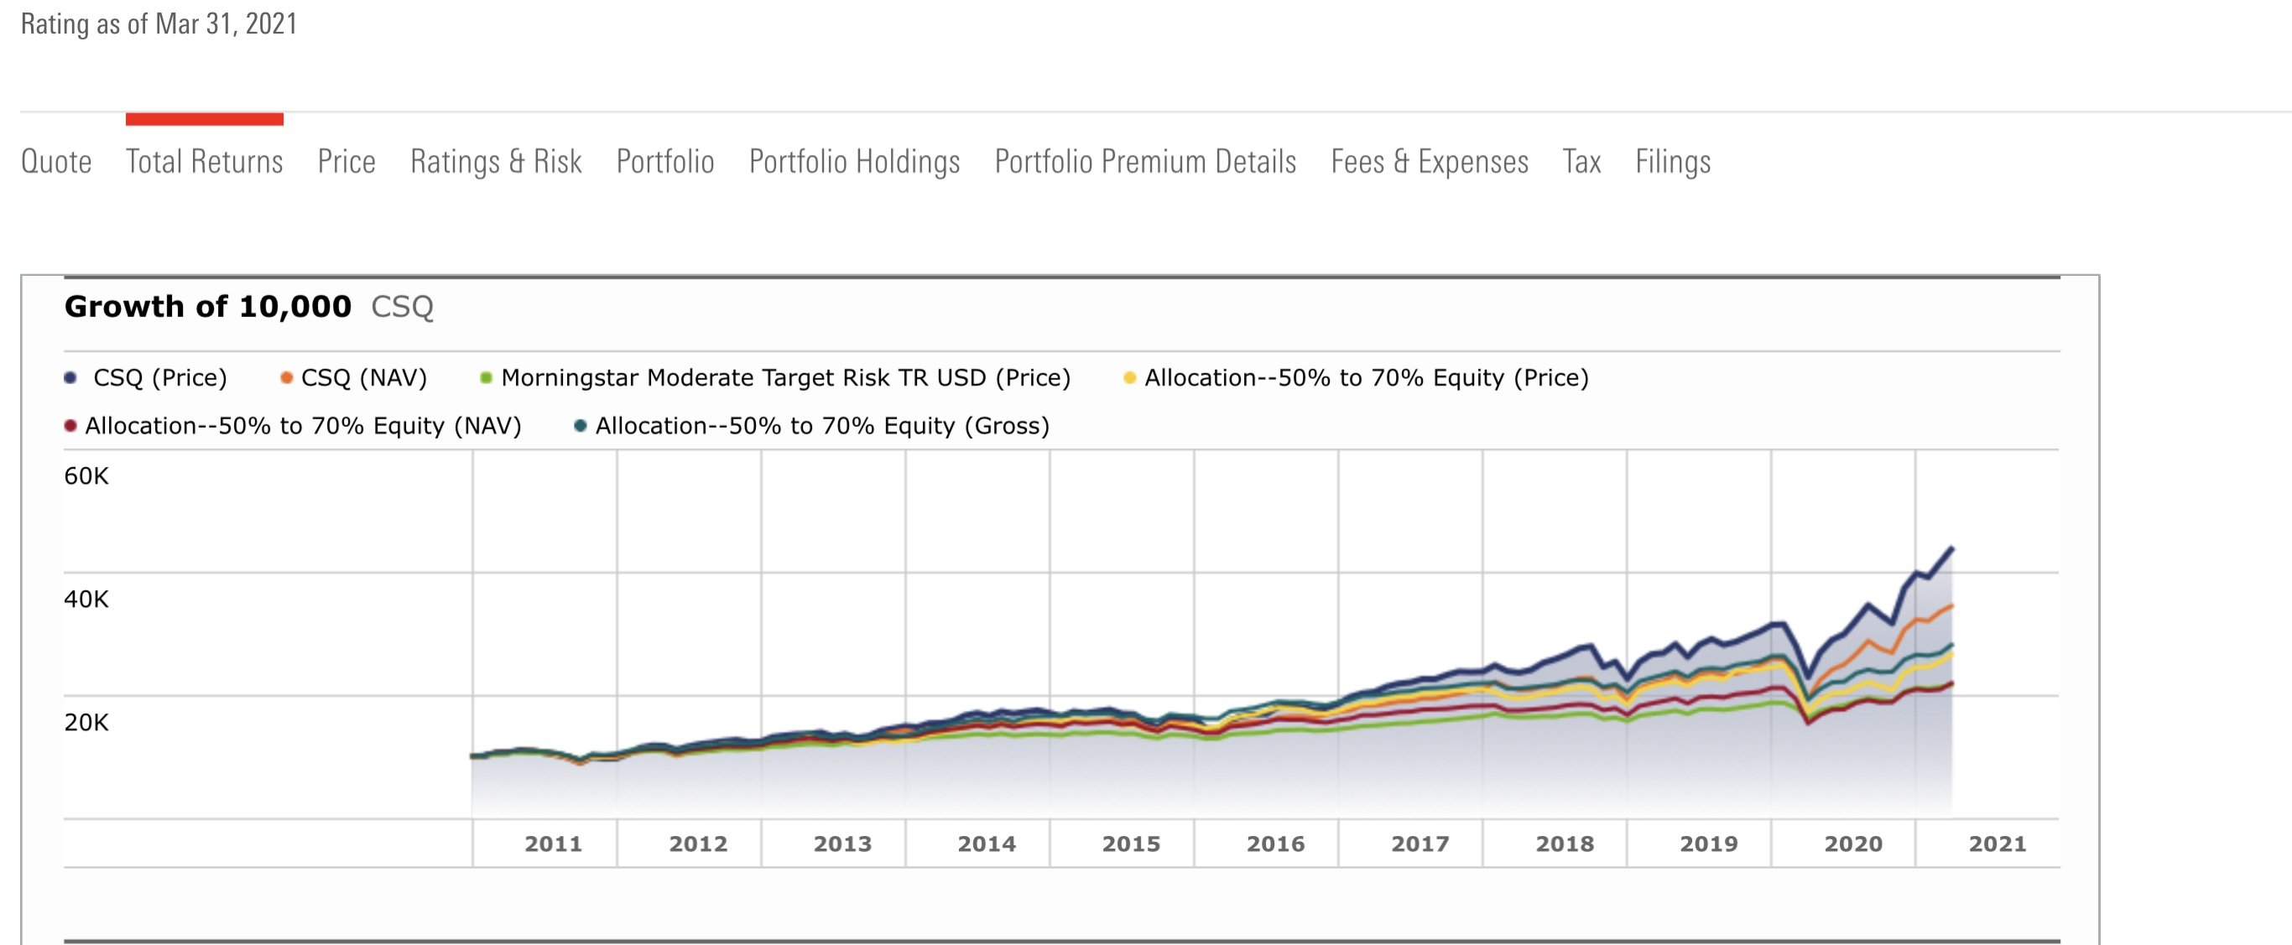This screenshot has width=2292, height=945.
Task: Click the CSQ (Price) navy legend dot
Action: point(71,378)
